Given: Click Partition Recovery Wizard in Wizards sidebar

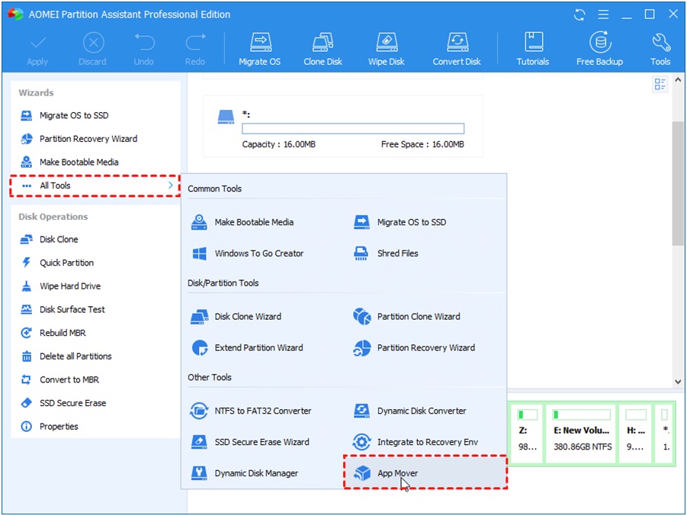Looking at the screenshot, I should [x=88, y=139].
